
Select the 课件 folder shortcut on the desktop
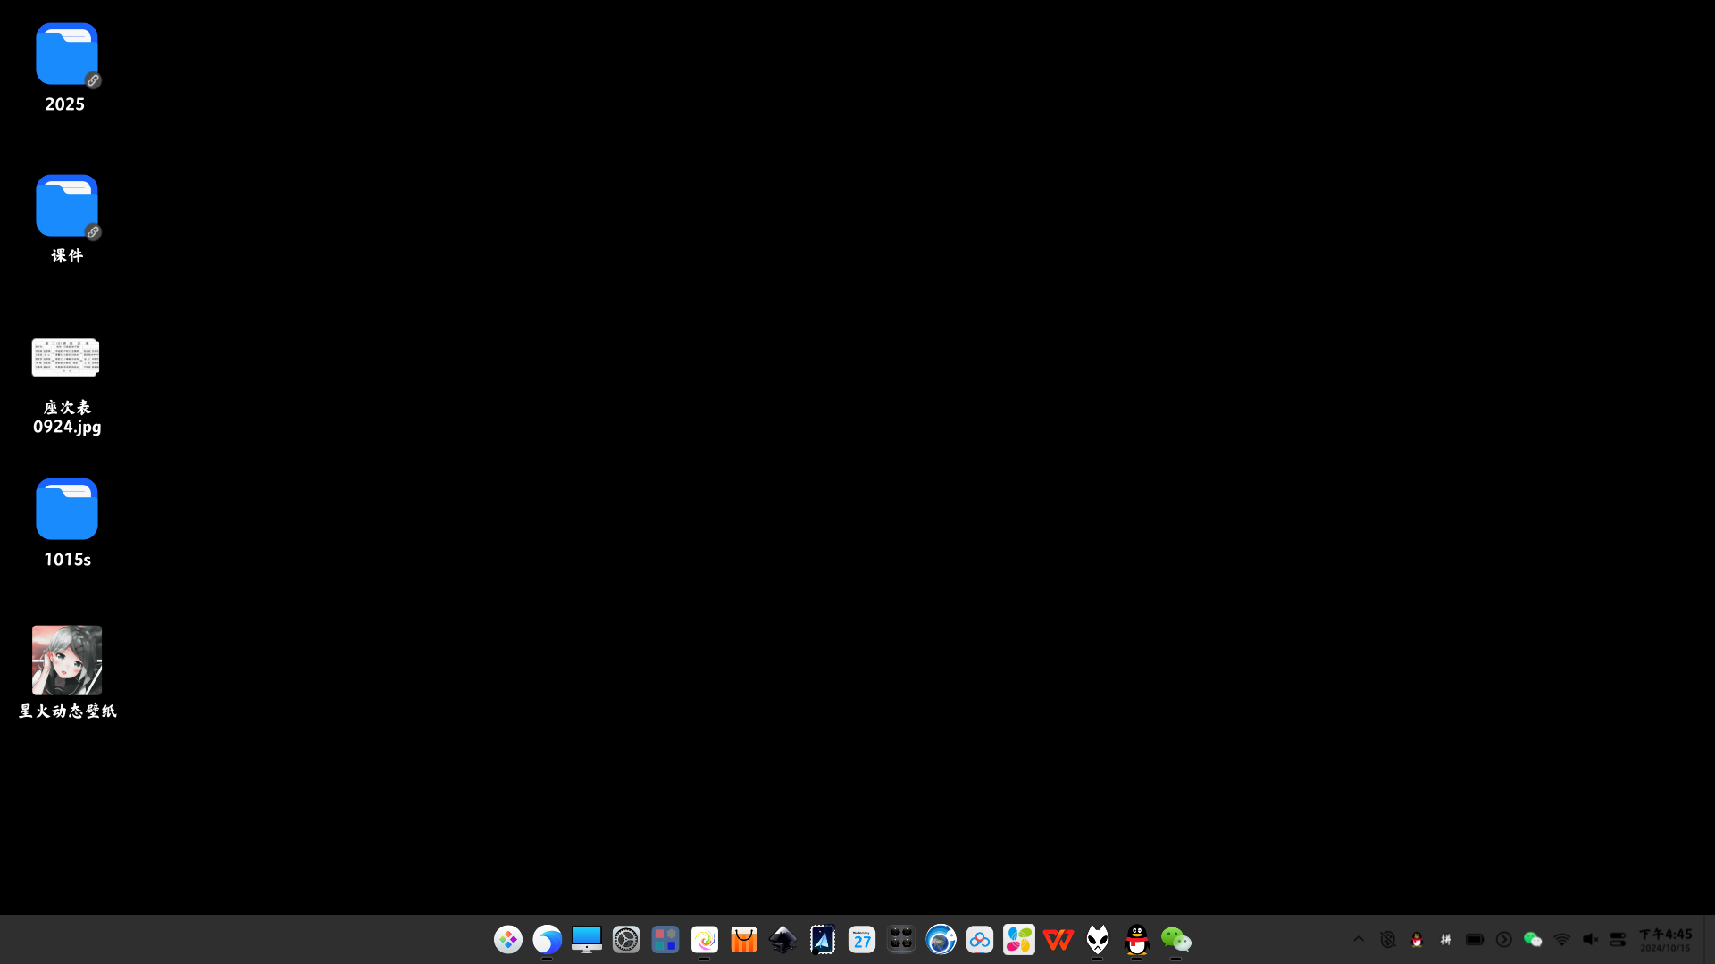[x=67, y=220]
